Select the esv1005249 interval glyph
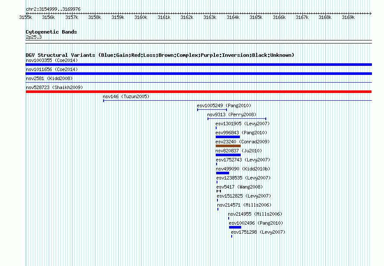 coord(212,110)
